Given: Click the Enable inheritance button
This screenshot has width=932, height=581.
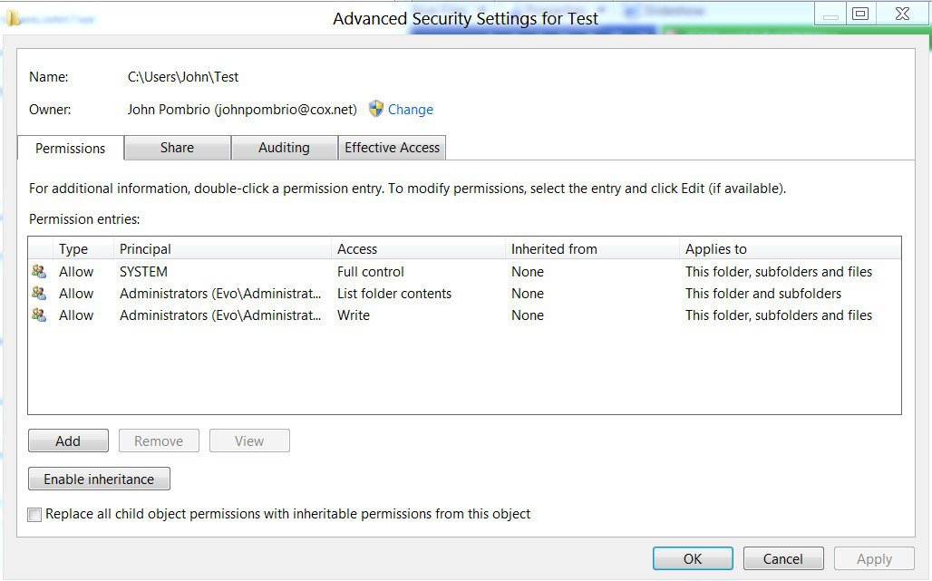Looking at the screenshot, I should pyautogui.click(x=98, y=479).
